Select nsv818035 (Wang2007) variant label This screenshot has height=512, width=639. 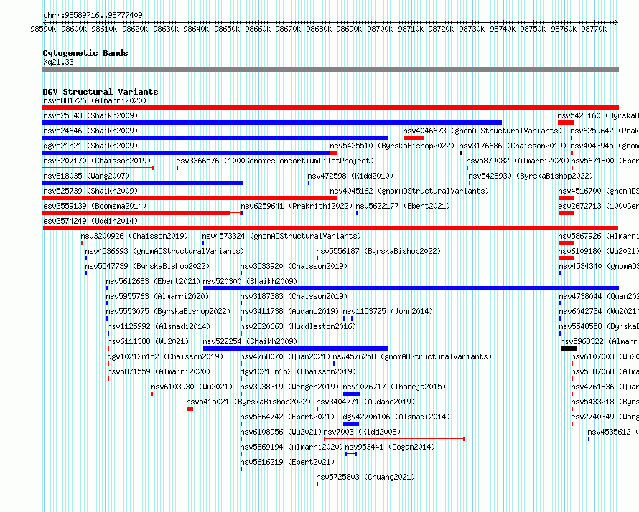86,176
